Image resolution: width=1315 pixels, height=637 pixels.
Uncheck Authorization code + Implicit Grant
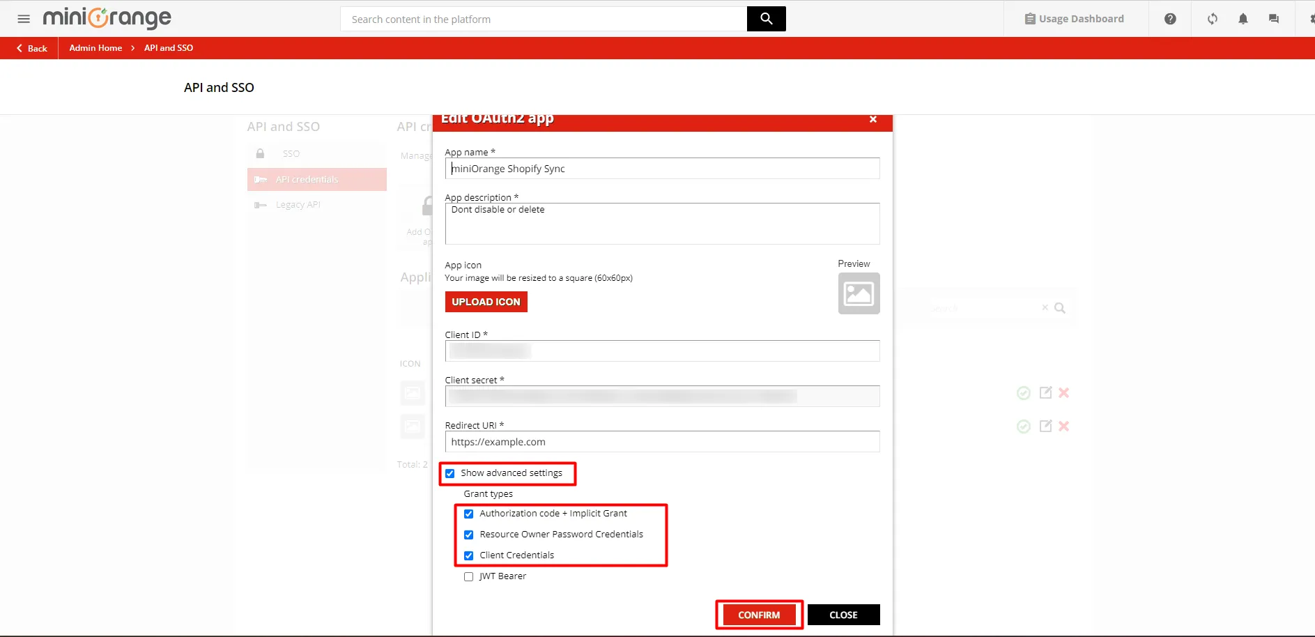[x=469, y=514]
